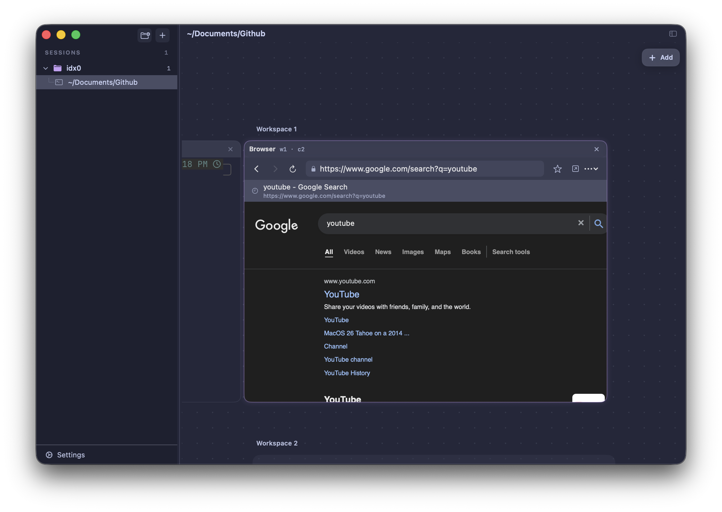Screen dimensions: 722x512
Task: Open the Channel sitelink
Action: click(336, 346)
